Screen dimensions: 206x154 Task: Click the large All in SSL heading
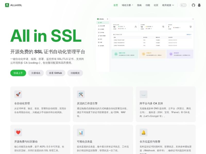(x=46, y=36)
